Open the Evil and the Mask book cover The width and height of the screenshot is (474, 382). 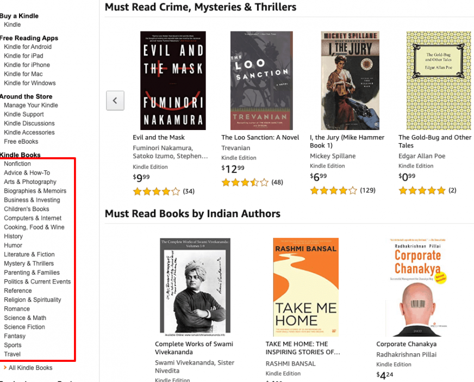pos(173,81)
